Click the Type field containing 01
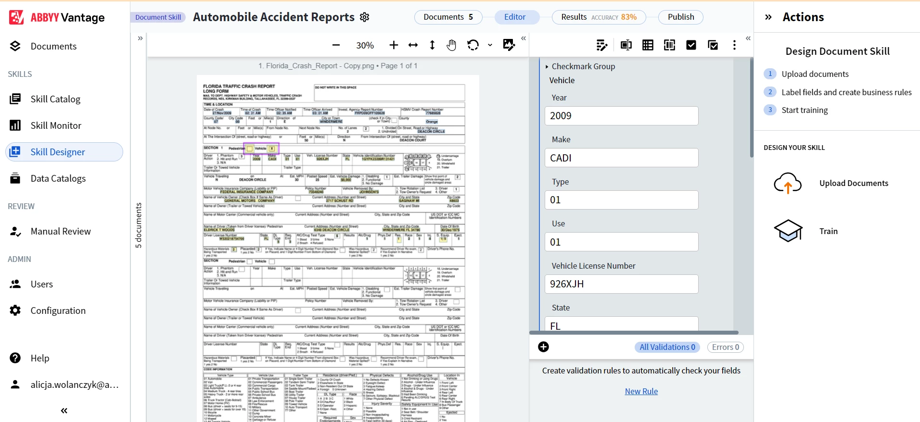The image size is (920, 422). (x=621, y=200)
